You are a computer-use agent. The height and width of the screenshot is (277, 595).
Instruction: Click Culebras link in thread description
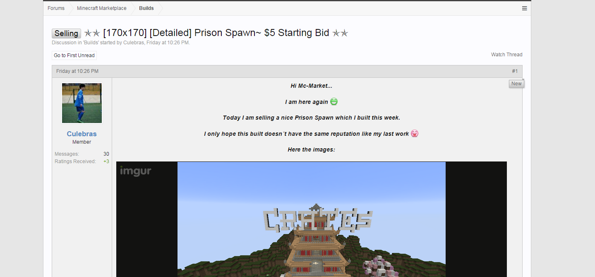click(133, 43)
